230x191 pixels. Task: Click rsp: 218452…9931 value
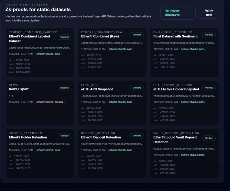point(92,67)
